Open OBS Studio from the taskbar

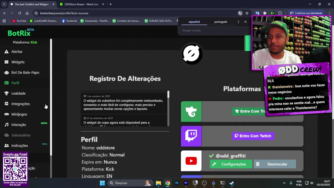point(204,183)
